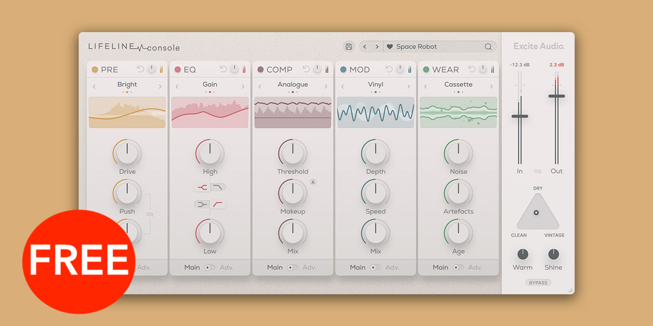Click the Out level fader handle
The width and height of the screenshot is (653, 326).
point(556,96)
